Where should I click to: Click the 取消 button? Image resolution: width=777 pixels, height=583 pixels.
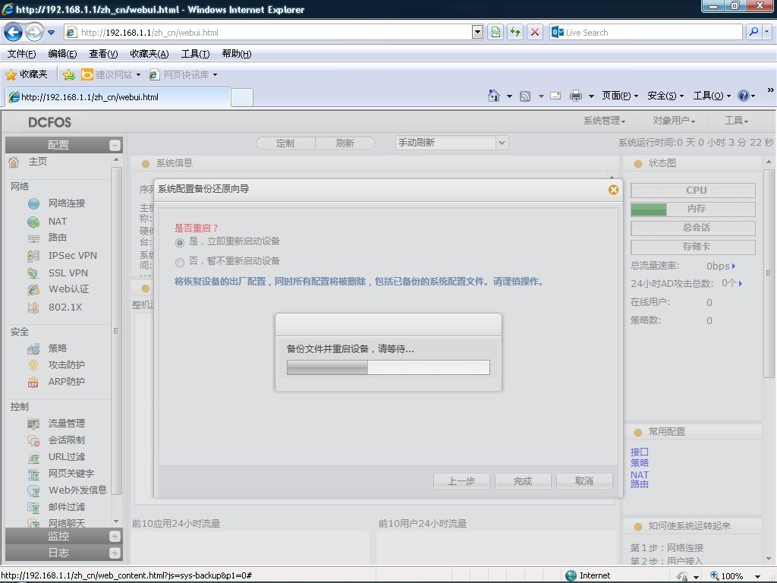584,481
